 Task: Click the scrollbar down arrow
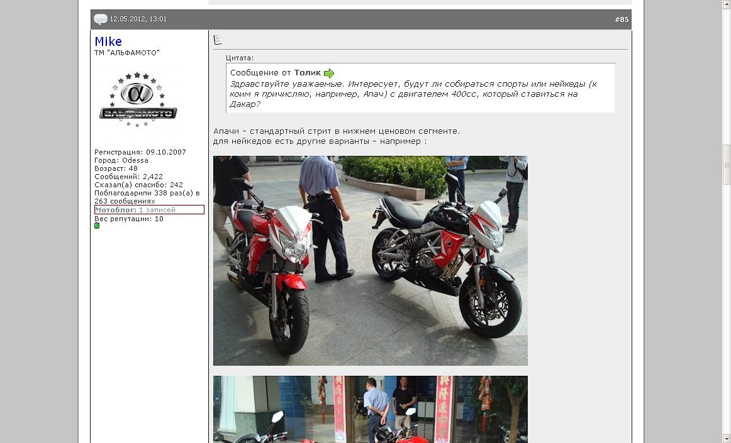(727, 438)
